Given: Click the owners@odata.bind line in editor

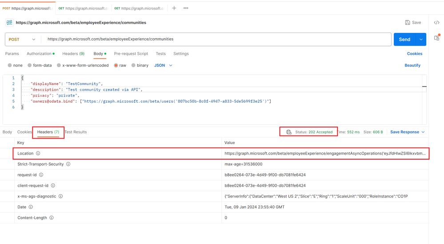Looking at the screenshot, I should coord(151,101).
